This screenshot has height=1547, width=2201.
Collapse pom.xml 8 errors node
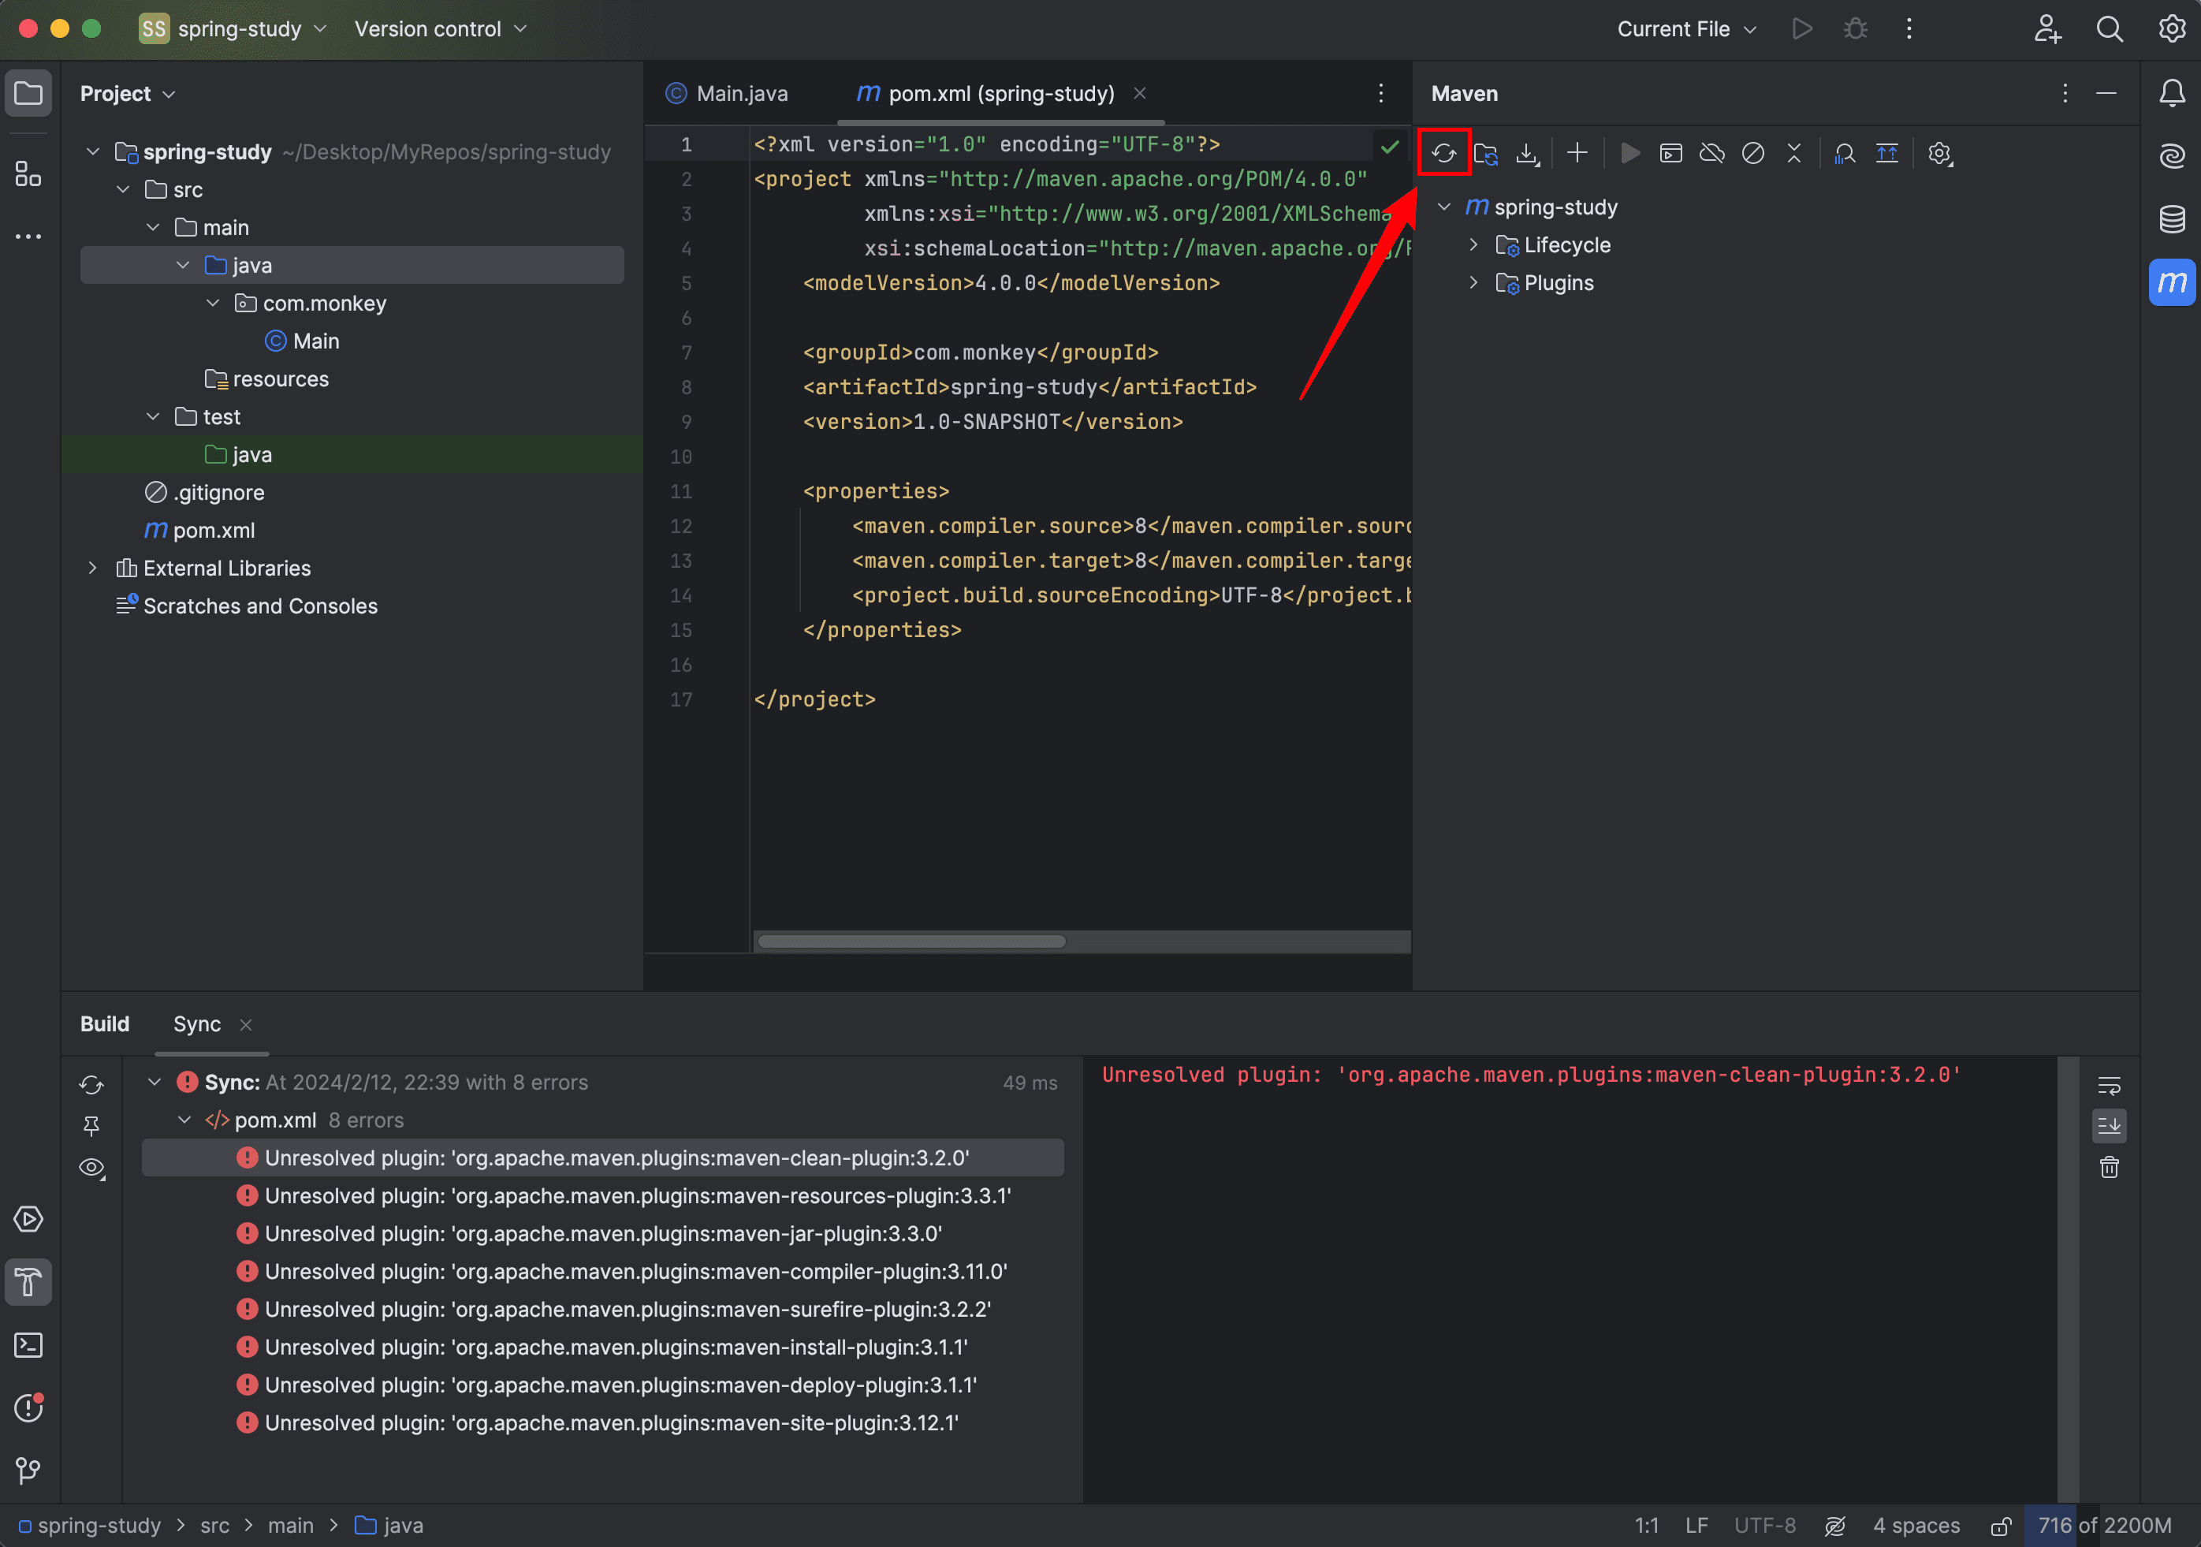(x=184, y=1120)
